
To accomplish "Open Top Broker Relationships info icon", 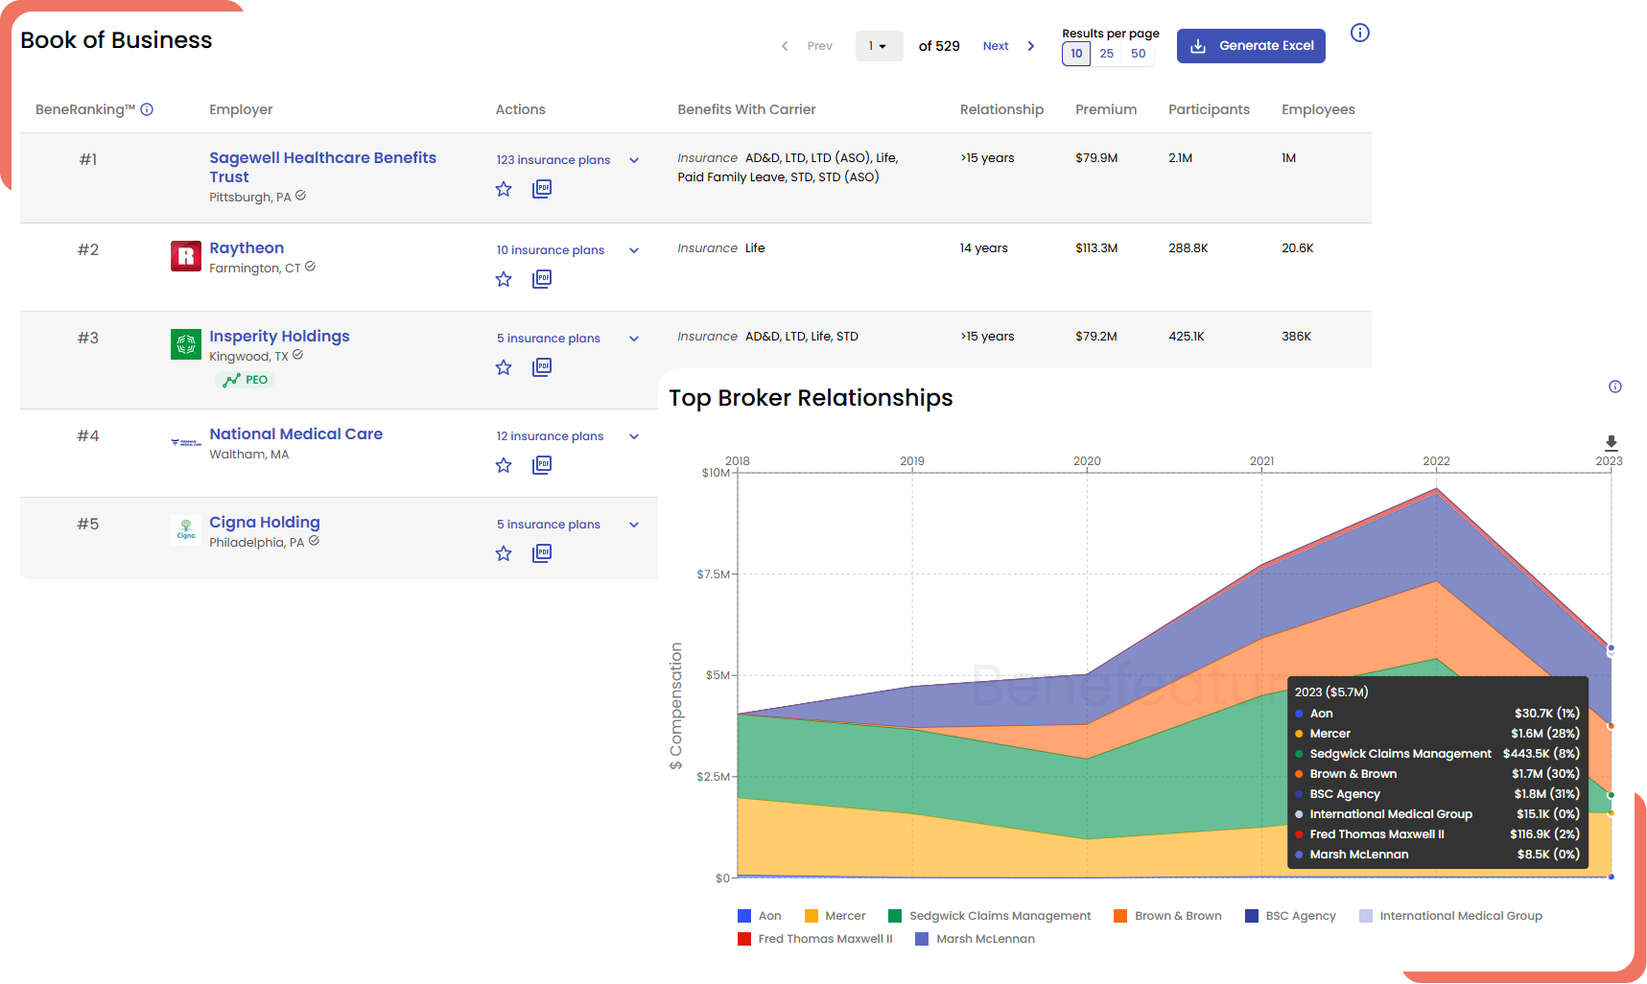I will pos(1615,387).
